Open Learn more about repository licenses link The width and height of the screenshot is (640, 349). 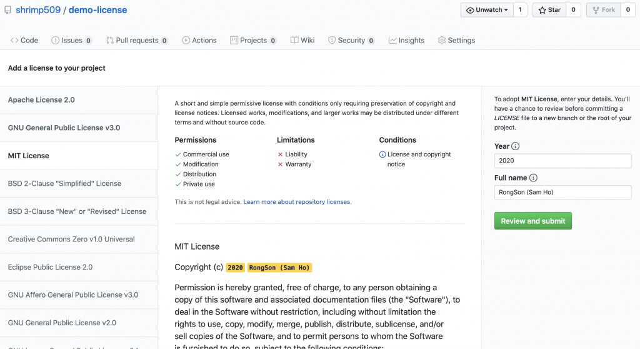click(x=297, y=202)
